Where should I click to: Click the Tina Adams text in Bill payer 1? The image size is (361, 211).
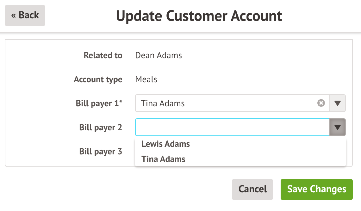pos(163,103)
